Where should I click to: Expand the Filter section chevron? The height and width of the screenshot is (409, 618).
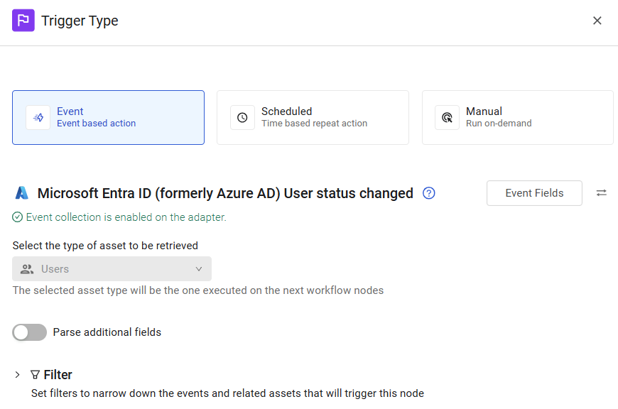click(18, 375)
